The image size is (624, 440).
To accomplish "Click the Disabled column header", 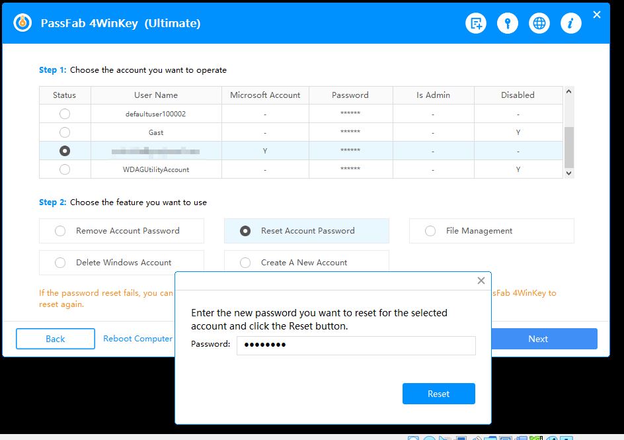I will (518, 95).
